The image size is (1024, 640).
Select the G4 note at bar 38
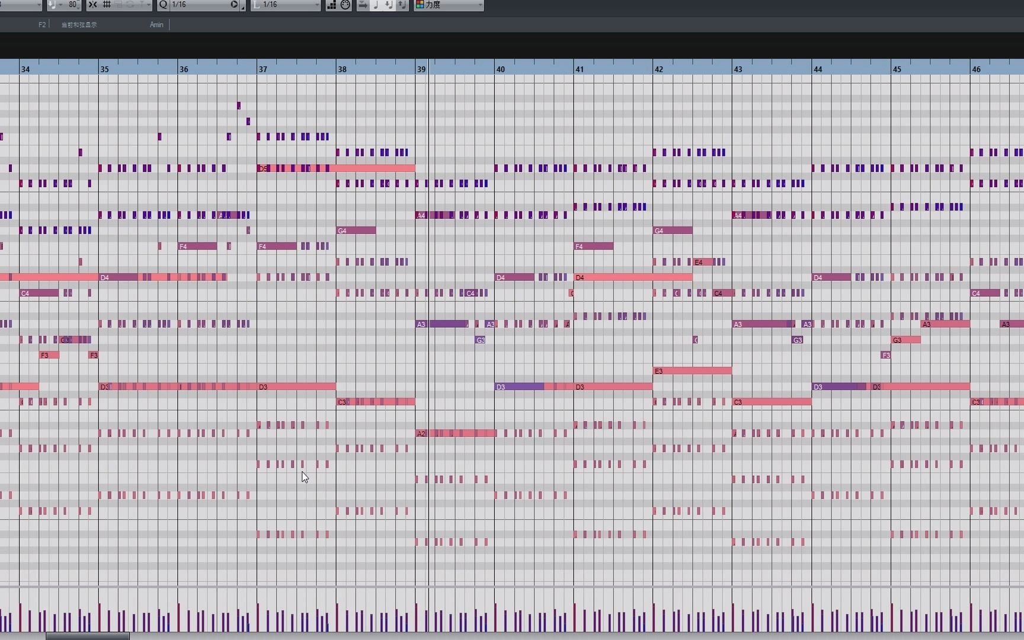356,231
